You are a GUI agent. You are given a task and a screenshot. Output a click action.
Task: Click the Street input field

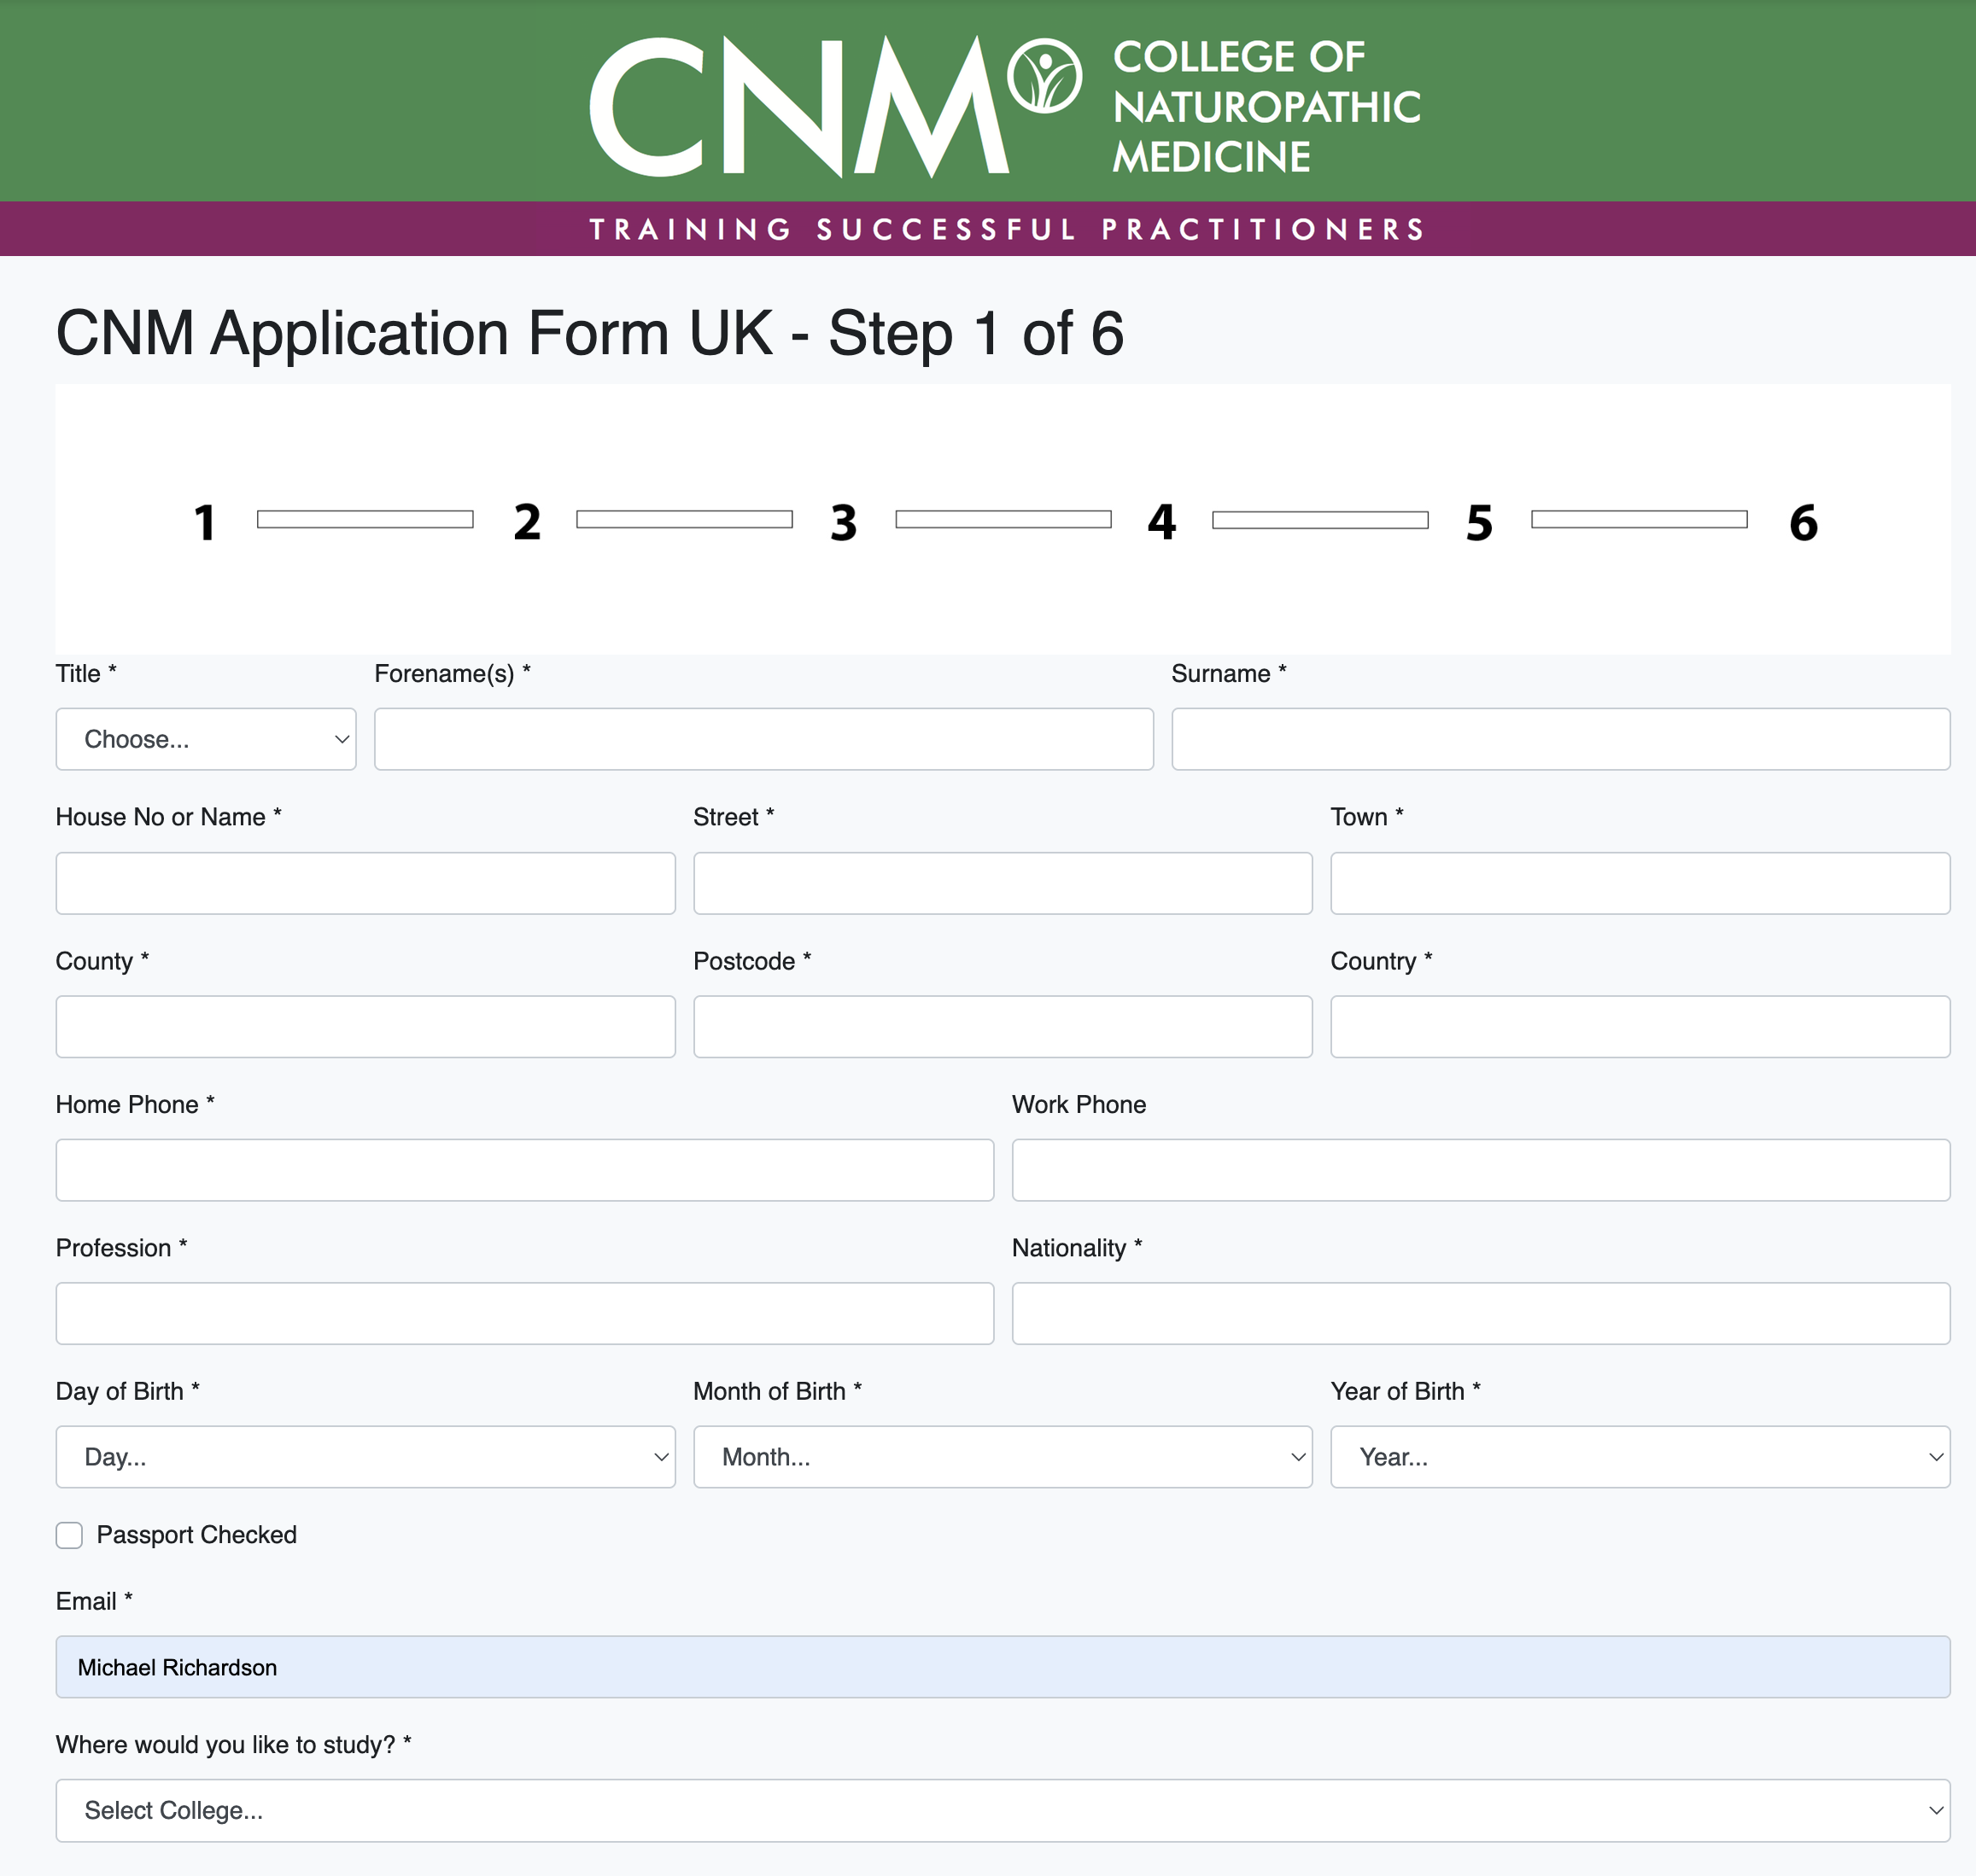click(x=1003, y=883)
